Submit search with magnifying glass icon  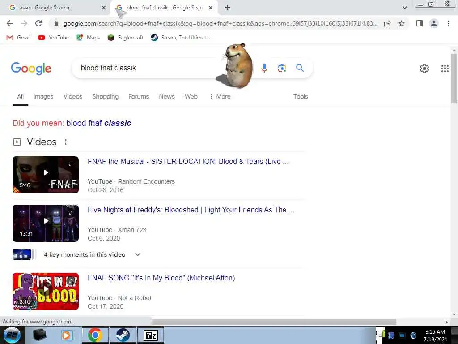pos(300,68)
